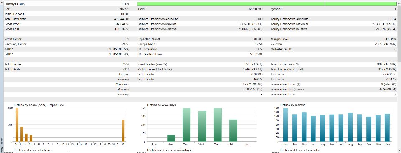
Task: Click the Equity Drawdown Maximal label
Action: click(289, 24)
